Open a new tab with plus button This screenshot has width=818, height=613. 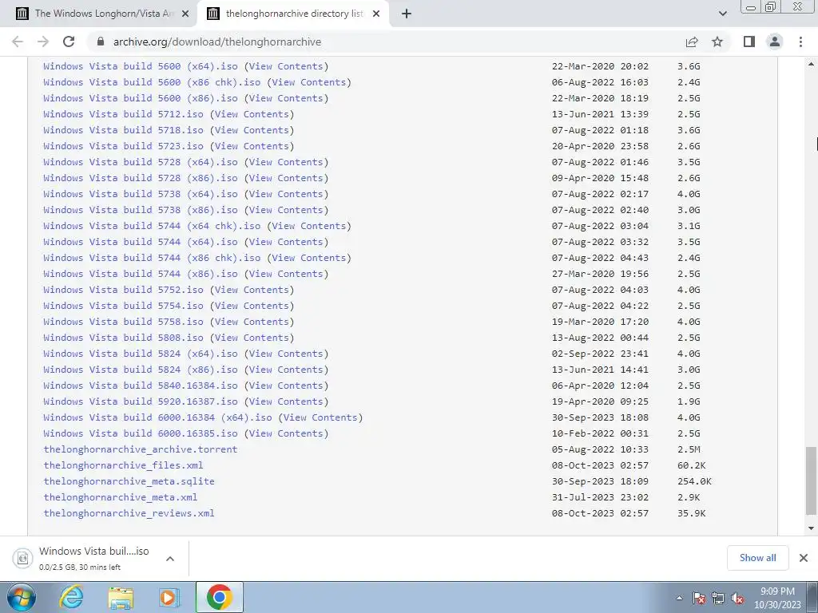click(407, 14)
